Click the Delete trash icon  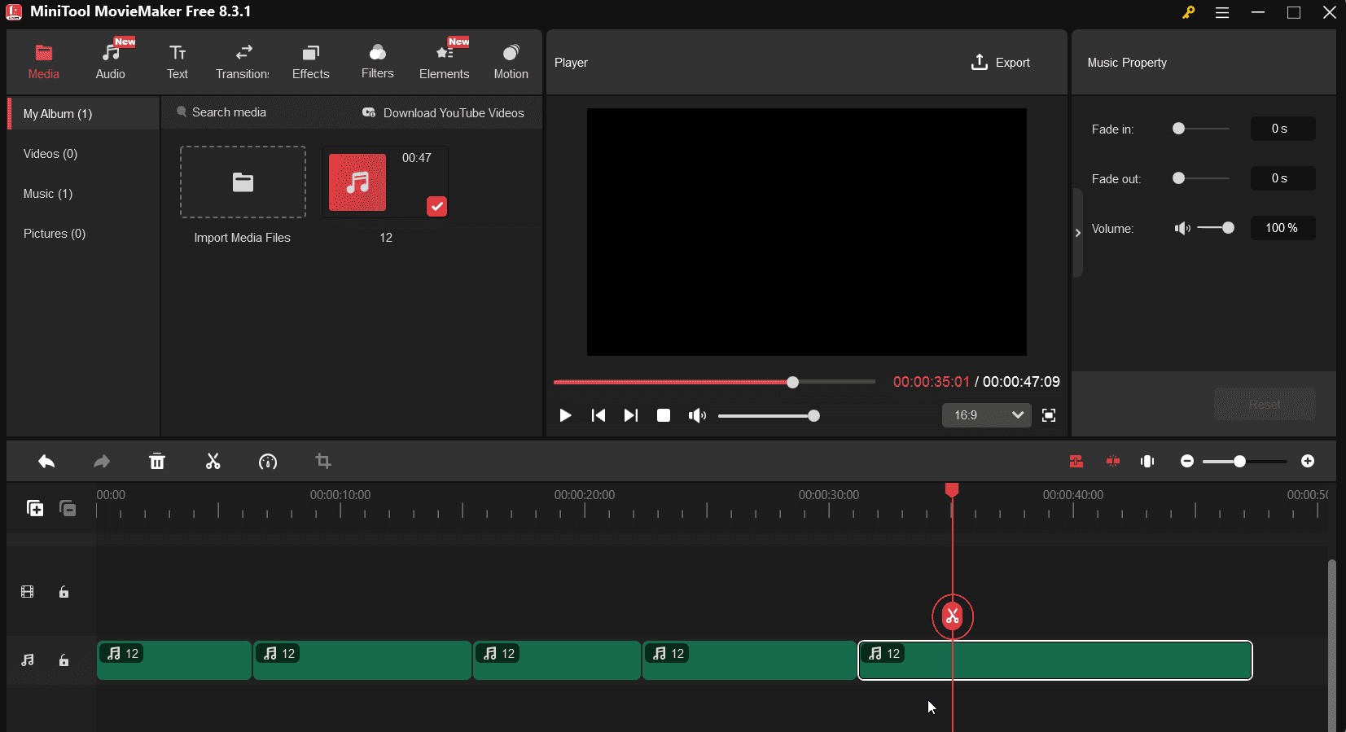tap(157, 462)
